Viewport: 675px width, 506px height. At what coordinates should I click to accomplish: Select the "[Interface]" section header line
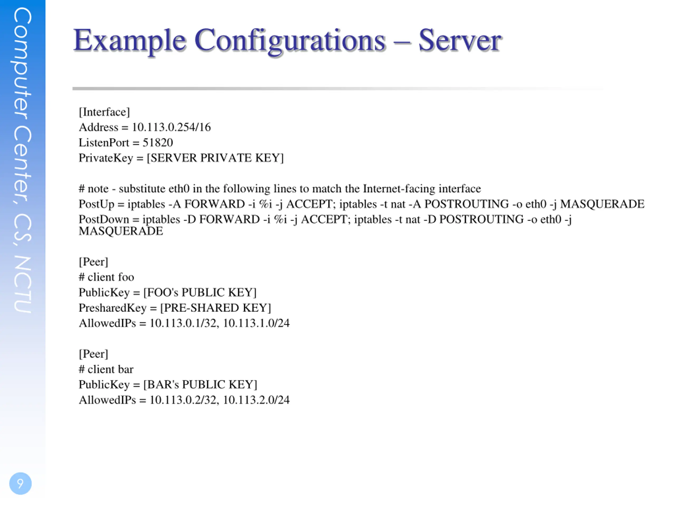coord(104,112)
